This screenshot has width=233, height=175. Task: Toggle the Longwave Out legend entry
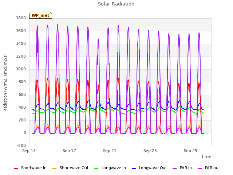tap(149, 168)
